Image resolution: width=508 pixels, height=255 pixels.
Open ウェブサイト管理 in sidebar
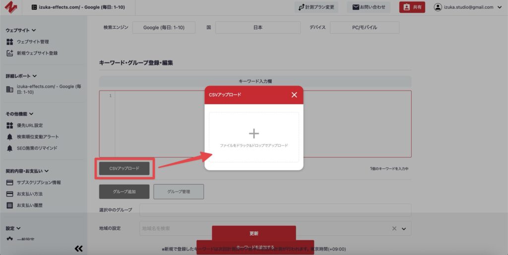33,42
